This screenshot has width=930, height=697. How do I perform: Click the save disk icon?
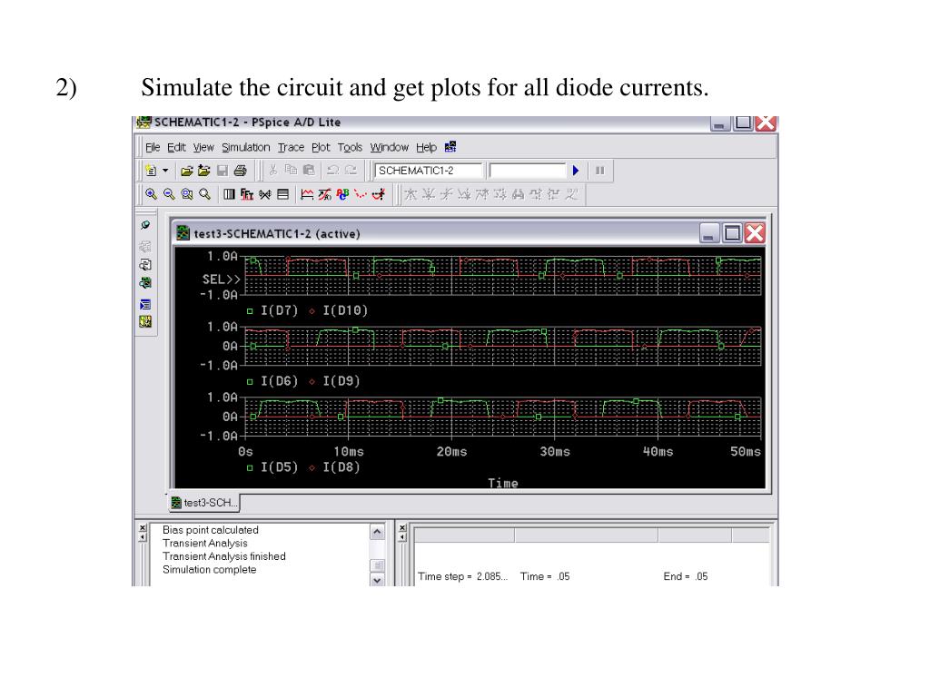coord(223,171)
